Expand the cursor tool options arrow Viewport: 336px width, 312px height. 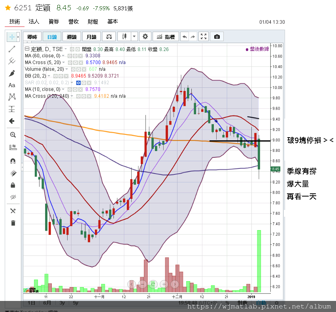tap(18, 37)
